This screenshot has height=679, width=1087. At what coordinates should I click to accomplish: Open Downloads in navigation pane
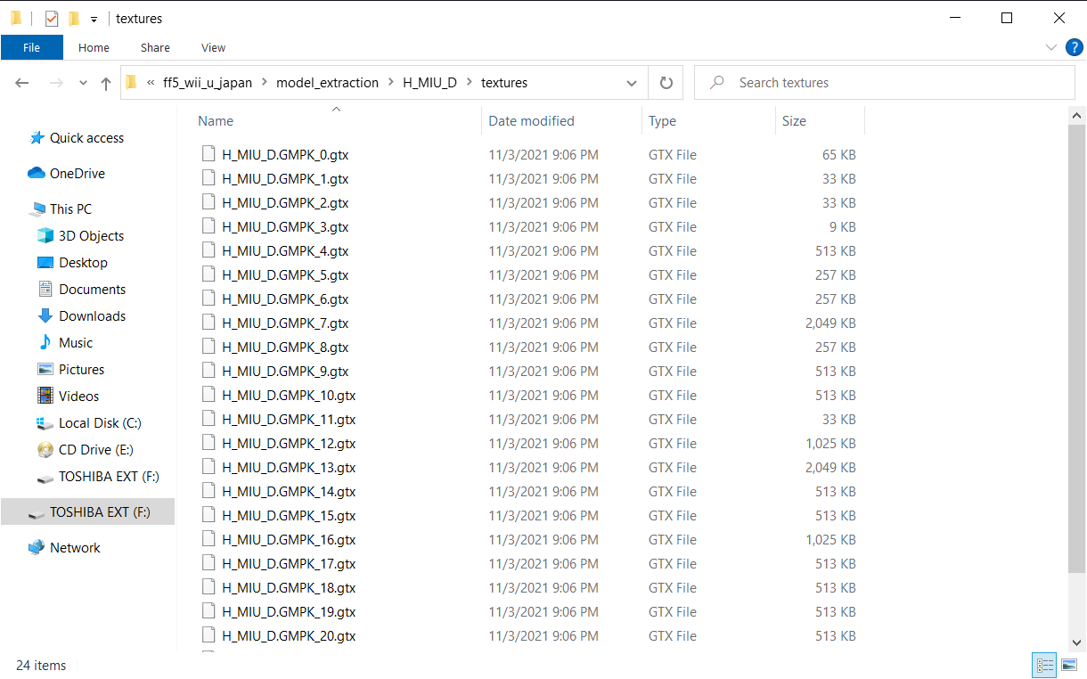pos(81,315)
